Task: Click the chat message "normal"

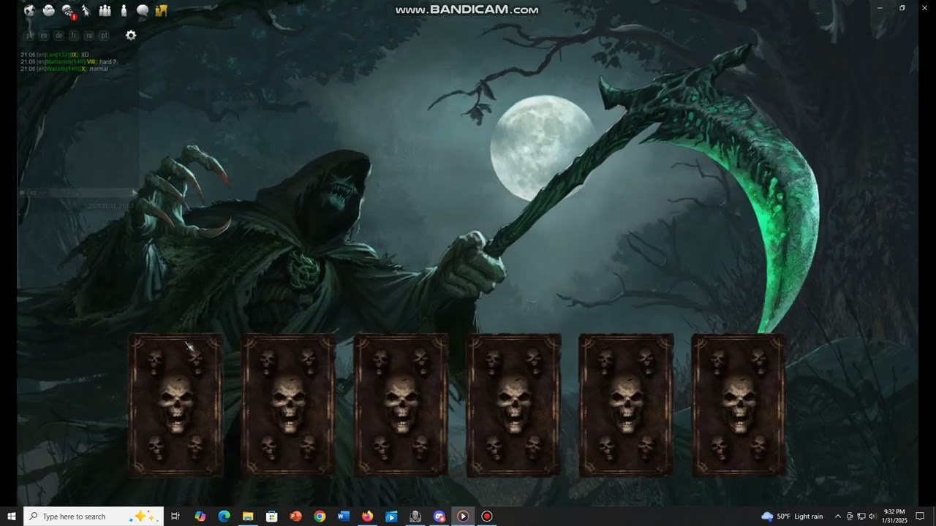Action: click(x=99, y=69)
